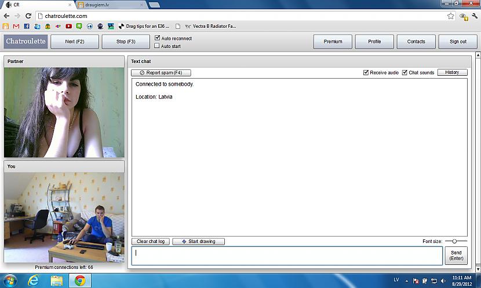Open the Profile button
Viewport: 481px width, 288px height.
click(x=374, y=41)
